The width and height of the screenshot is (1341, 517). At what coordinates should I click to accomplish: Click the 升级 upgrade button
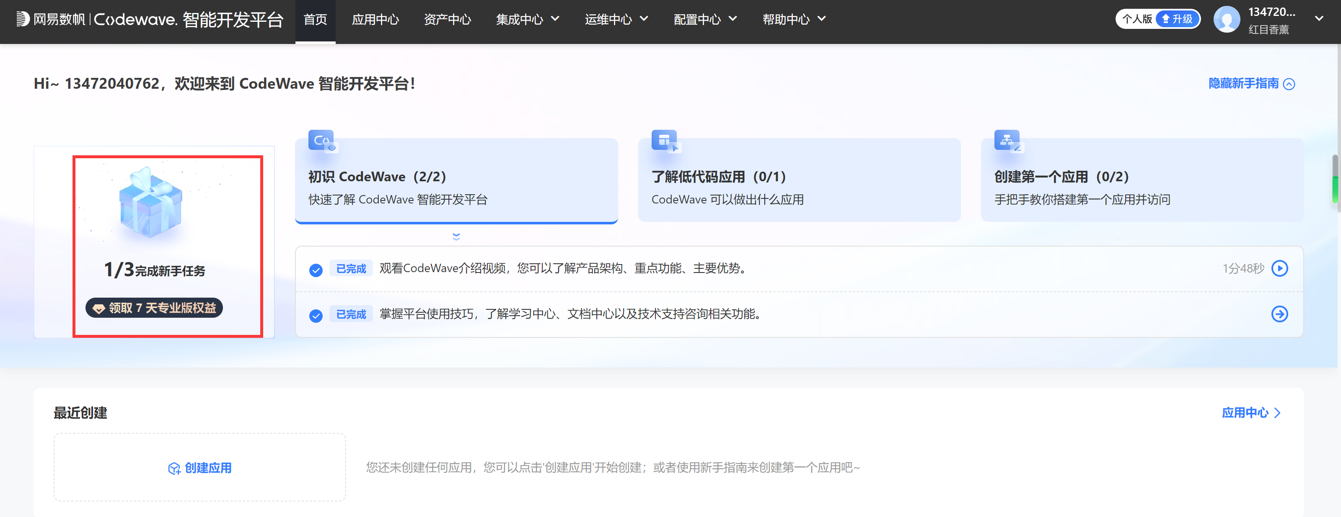(1177, 19)
